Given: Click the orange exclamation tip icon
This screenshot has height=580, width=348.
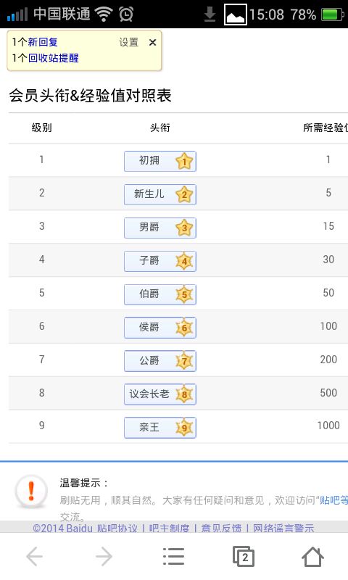Looking at the screenshot, I should 31,492.
